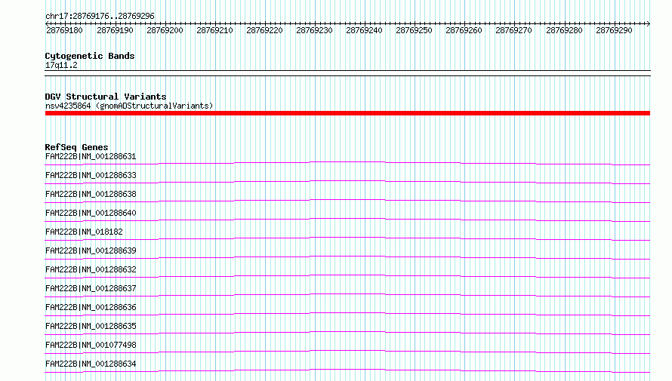This screenshot has height=381, width=672.
Task: Click ruler position 28769230
Action: pos(314,30)
